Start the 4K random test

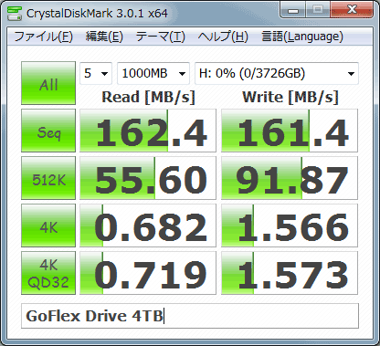click(48, 225)
